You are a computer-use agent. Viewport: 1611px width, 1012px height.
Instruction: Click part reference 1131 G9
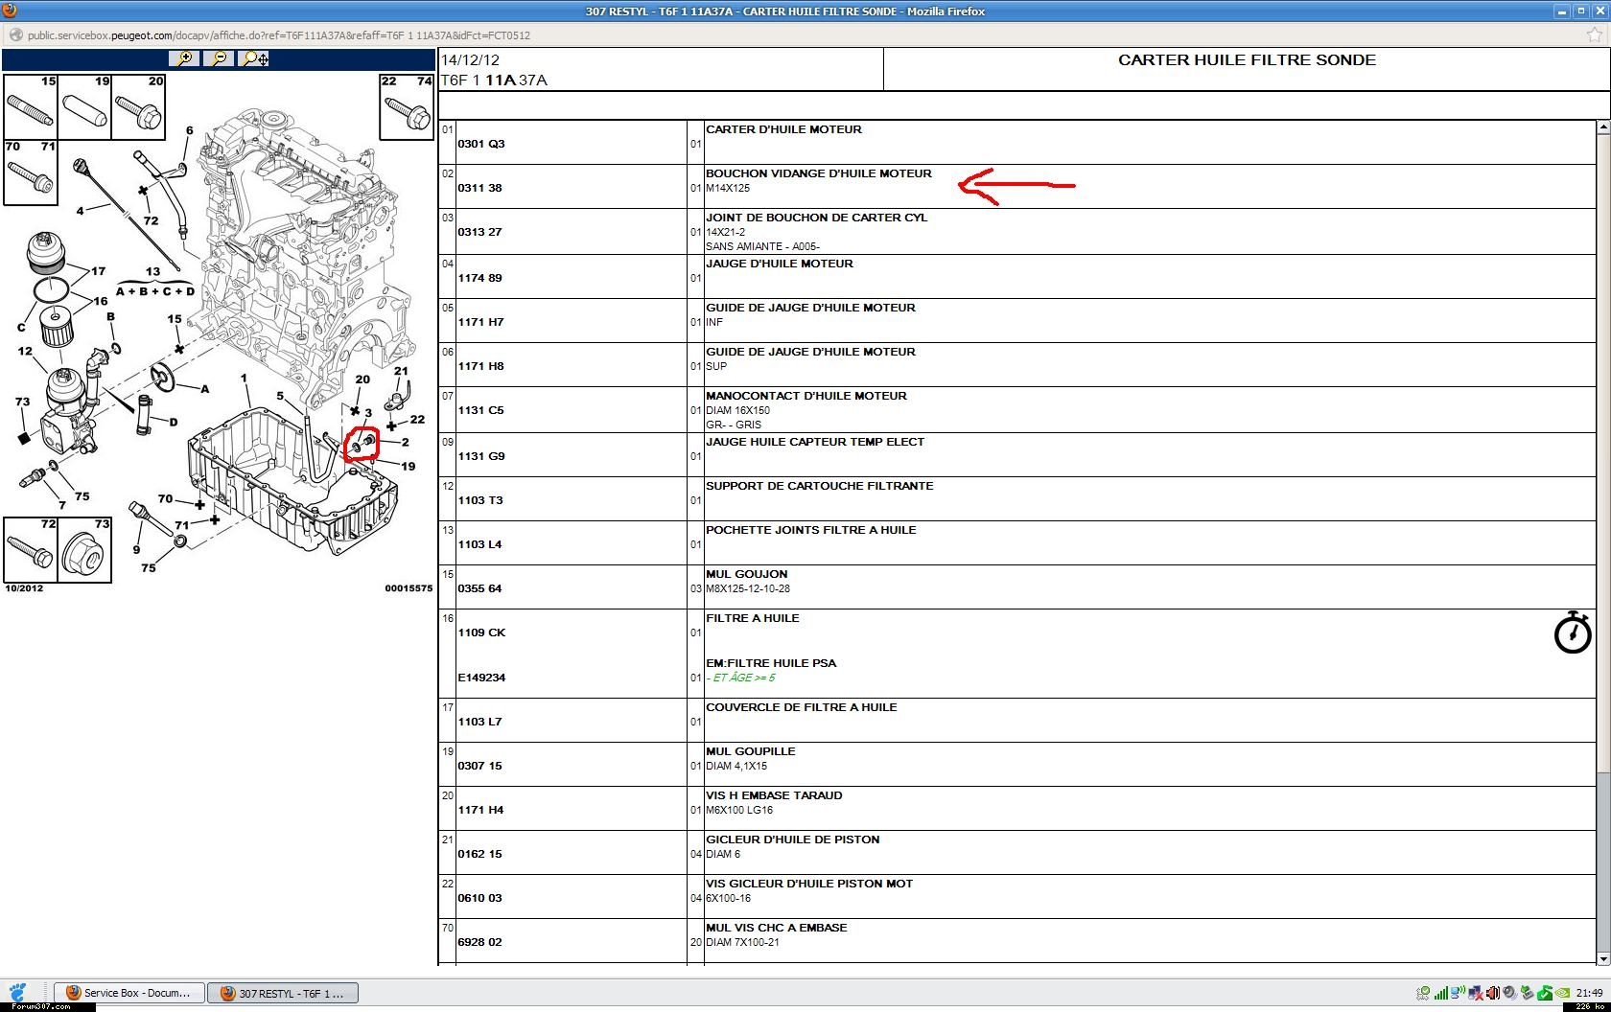(481, 456)
